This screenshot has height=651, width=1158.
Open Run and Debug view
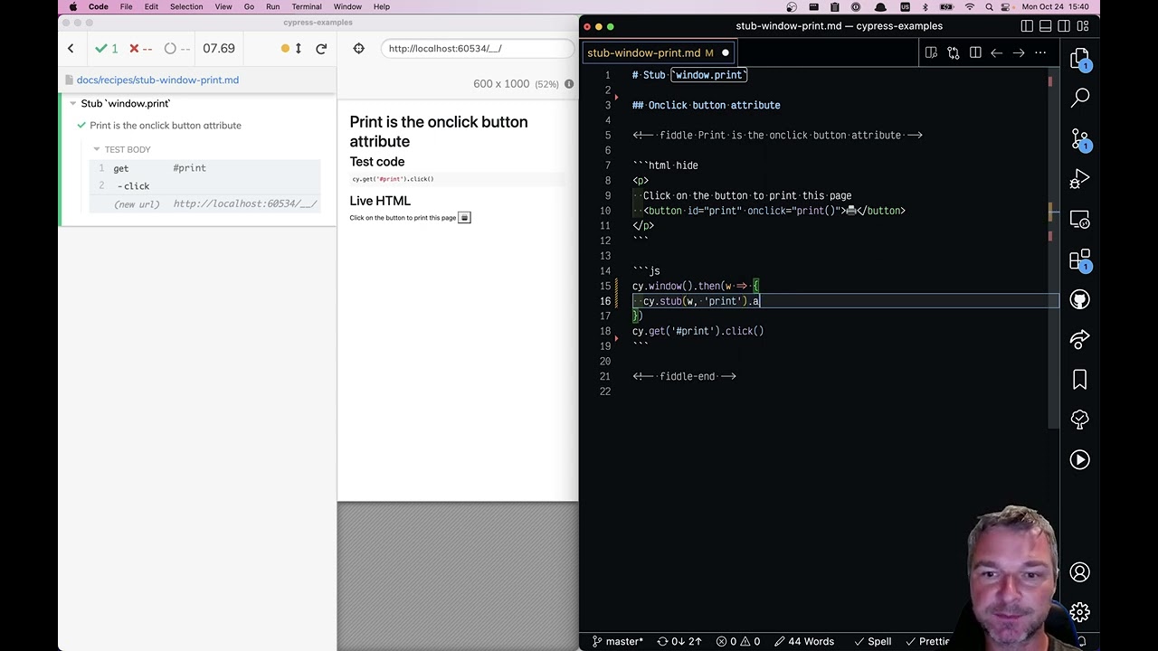coord(1079,179)
